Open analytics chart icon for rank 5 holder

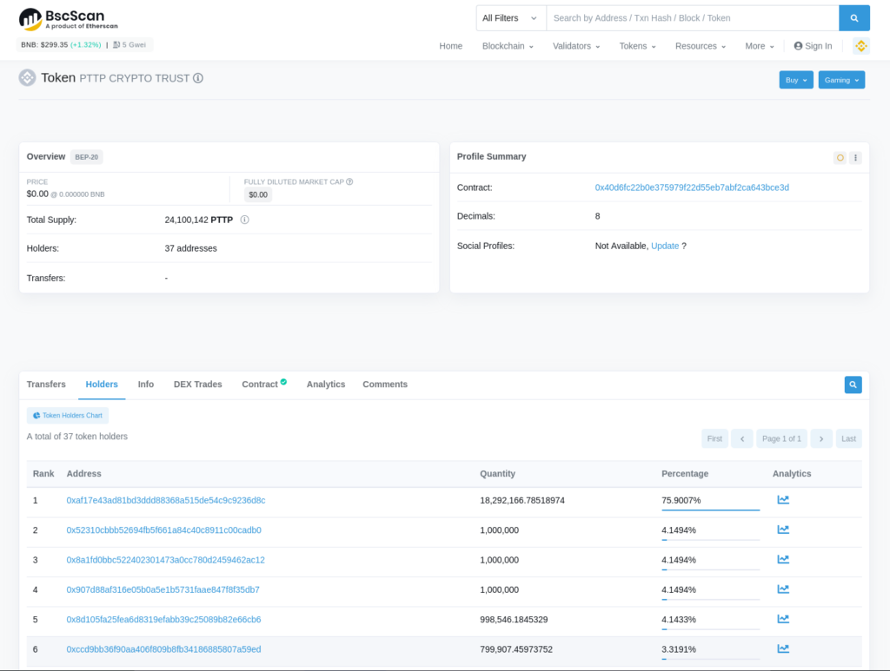[x=783, y=619]
